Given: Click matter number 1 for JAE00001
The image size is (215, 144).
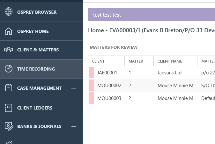Looking at the screenshot, I should point(130,73).
